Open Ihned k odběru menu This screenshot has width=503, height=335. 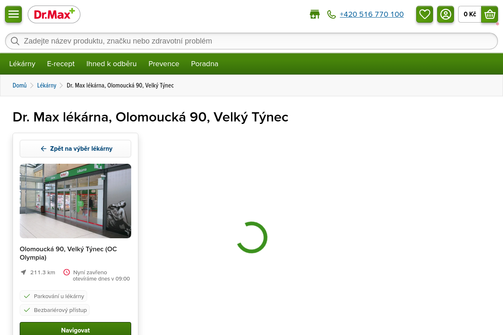(x=111, y=64)
